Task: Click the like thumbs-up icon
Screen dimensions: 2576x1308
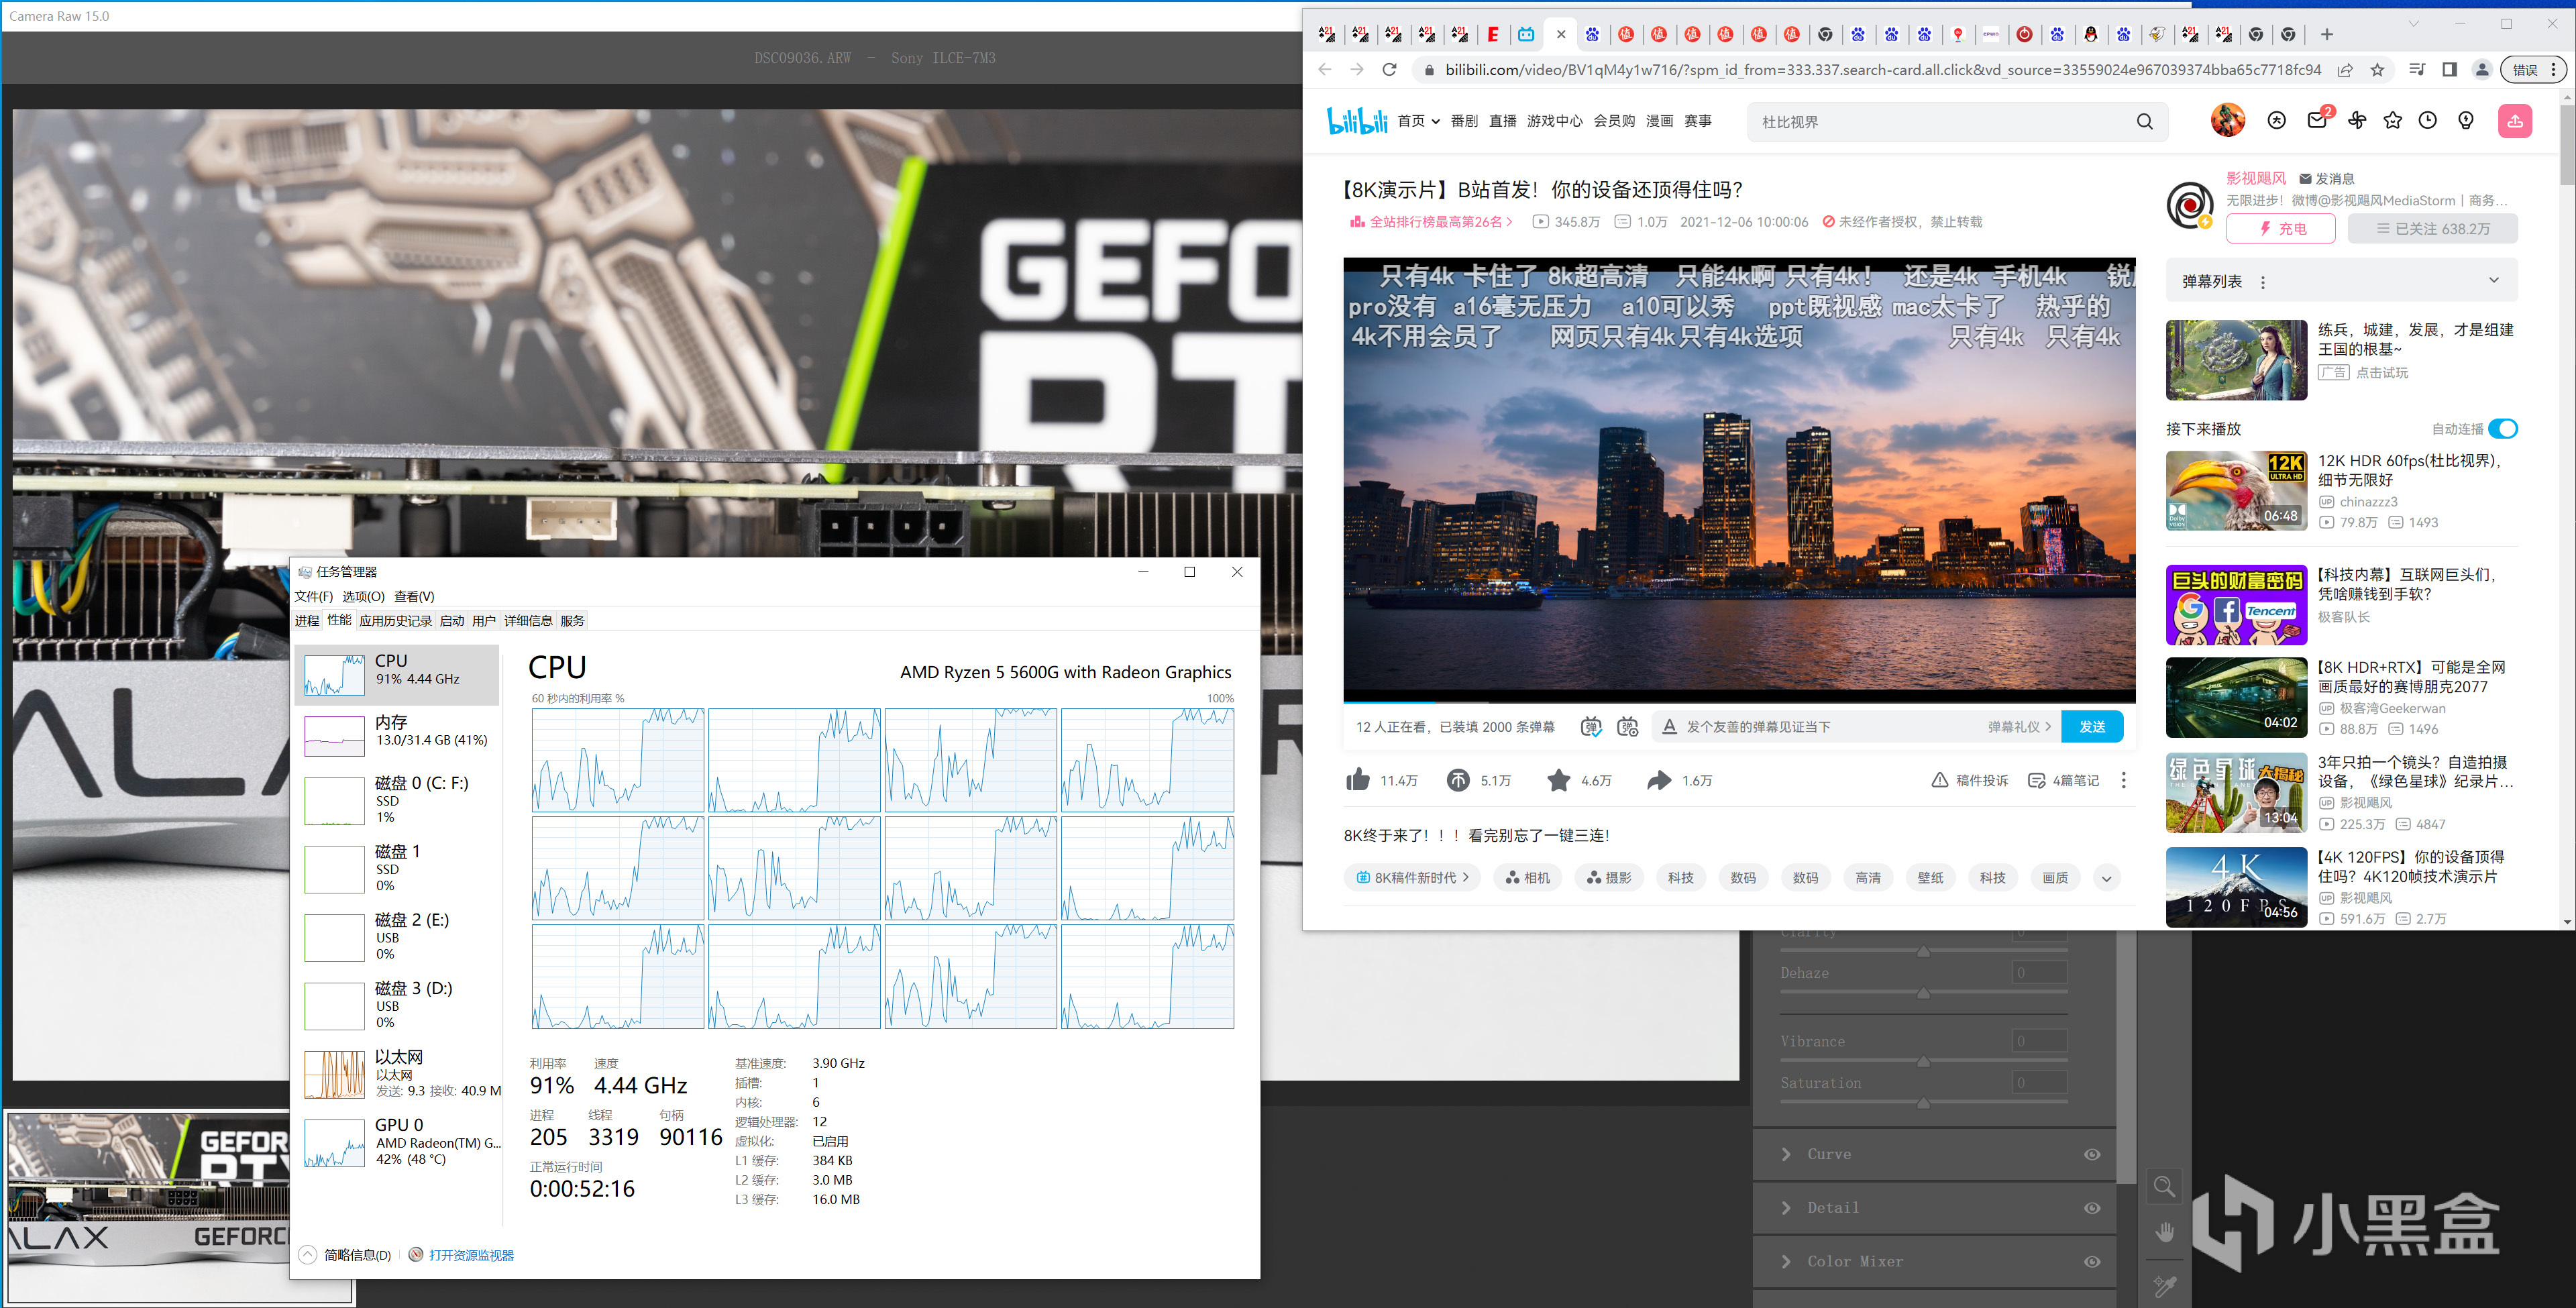Action: (1357, 780)
